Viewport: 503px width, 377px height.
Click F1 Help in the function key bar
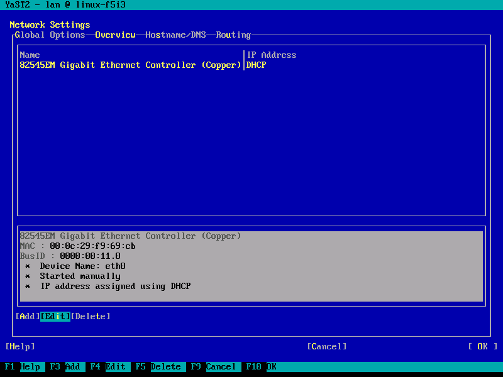(x=23, y=367)
